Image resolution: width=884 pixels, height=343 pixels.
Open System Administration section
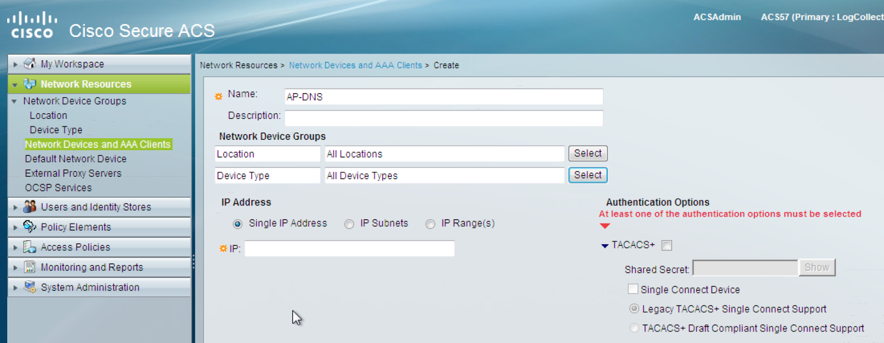point(90,287)
